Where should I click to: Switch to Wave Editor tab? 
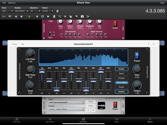pyautogui.click(x=50, y=120)
